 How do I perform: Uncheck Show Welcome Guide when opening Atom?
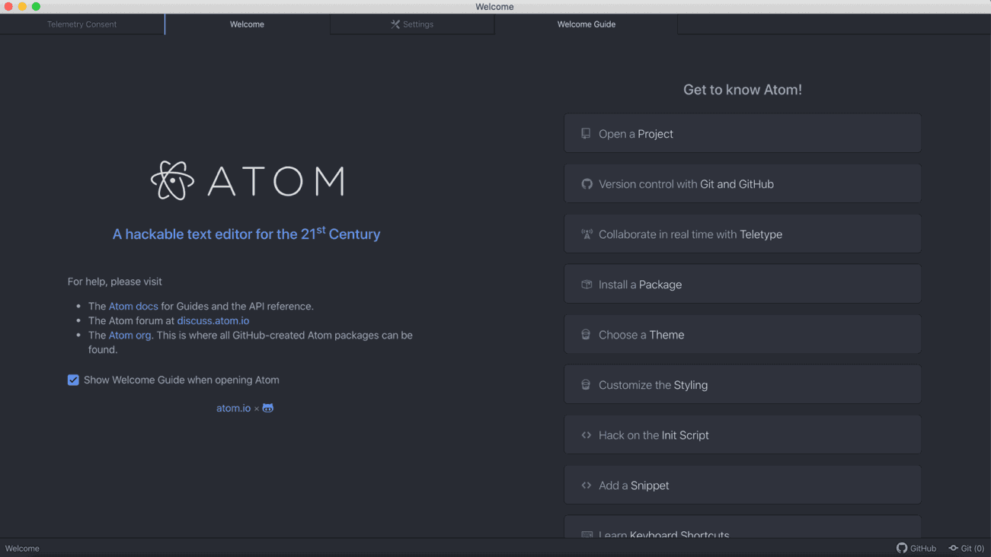(x=73, y=380)
